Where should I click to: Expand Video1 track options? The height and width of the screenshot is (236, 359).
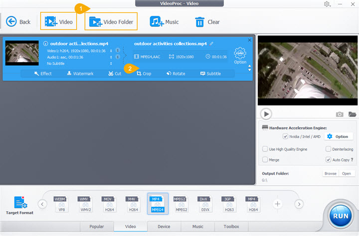pos(111,51)
